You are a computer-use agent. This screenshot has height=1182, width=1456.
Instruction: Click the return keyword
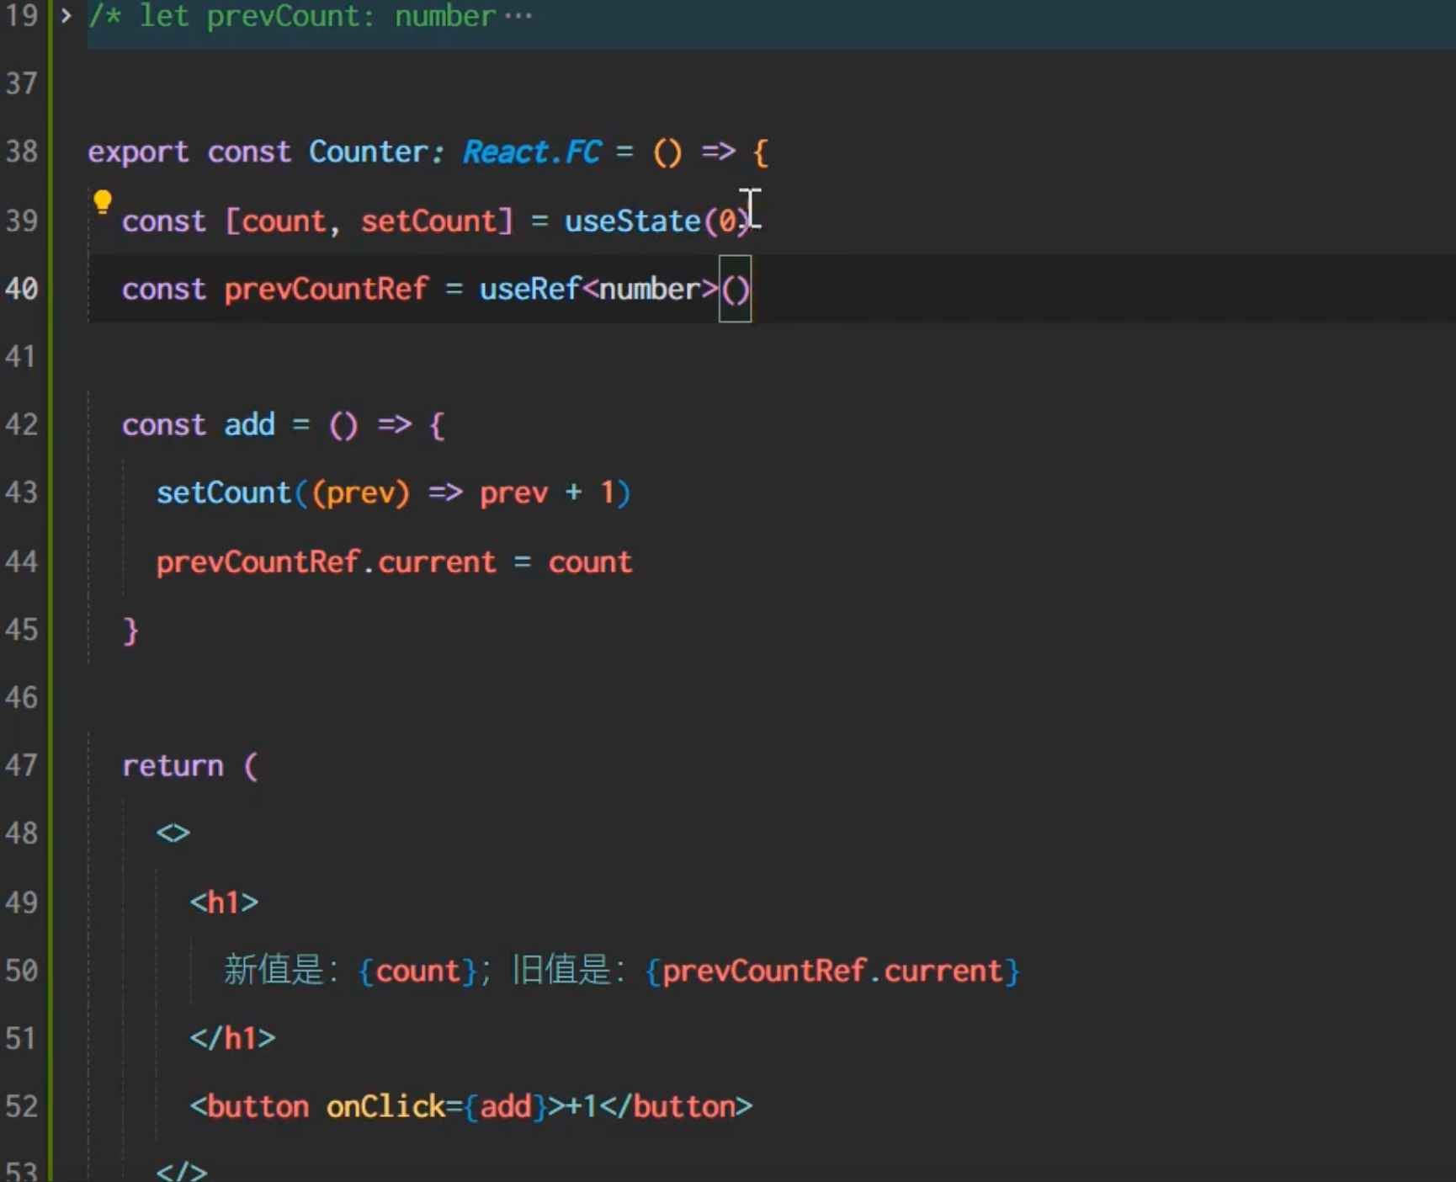pyautogui.click(x=173, y=766)
